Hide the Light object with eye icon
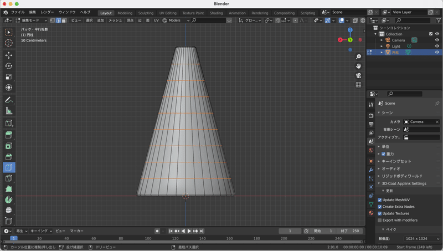 click(437, 46)
